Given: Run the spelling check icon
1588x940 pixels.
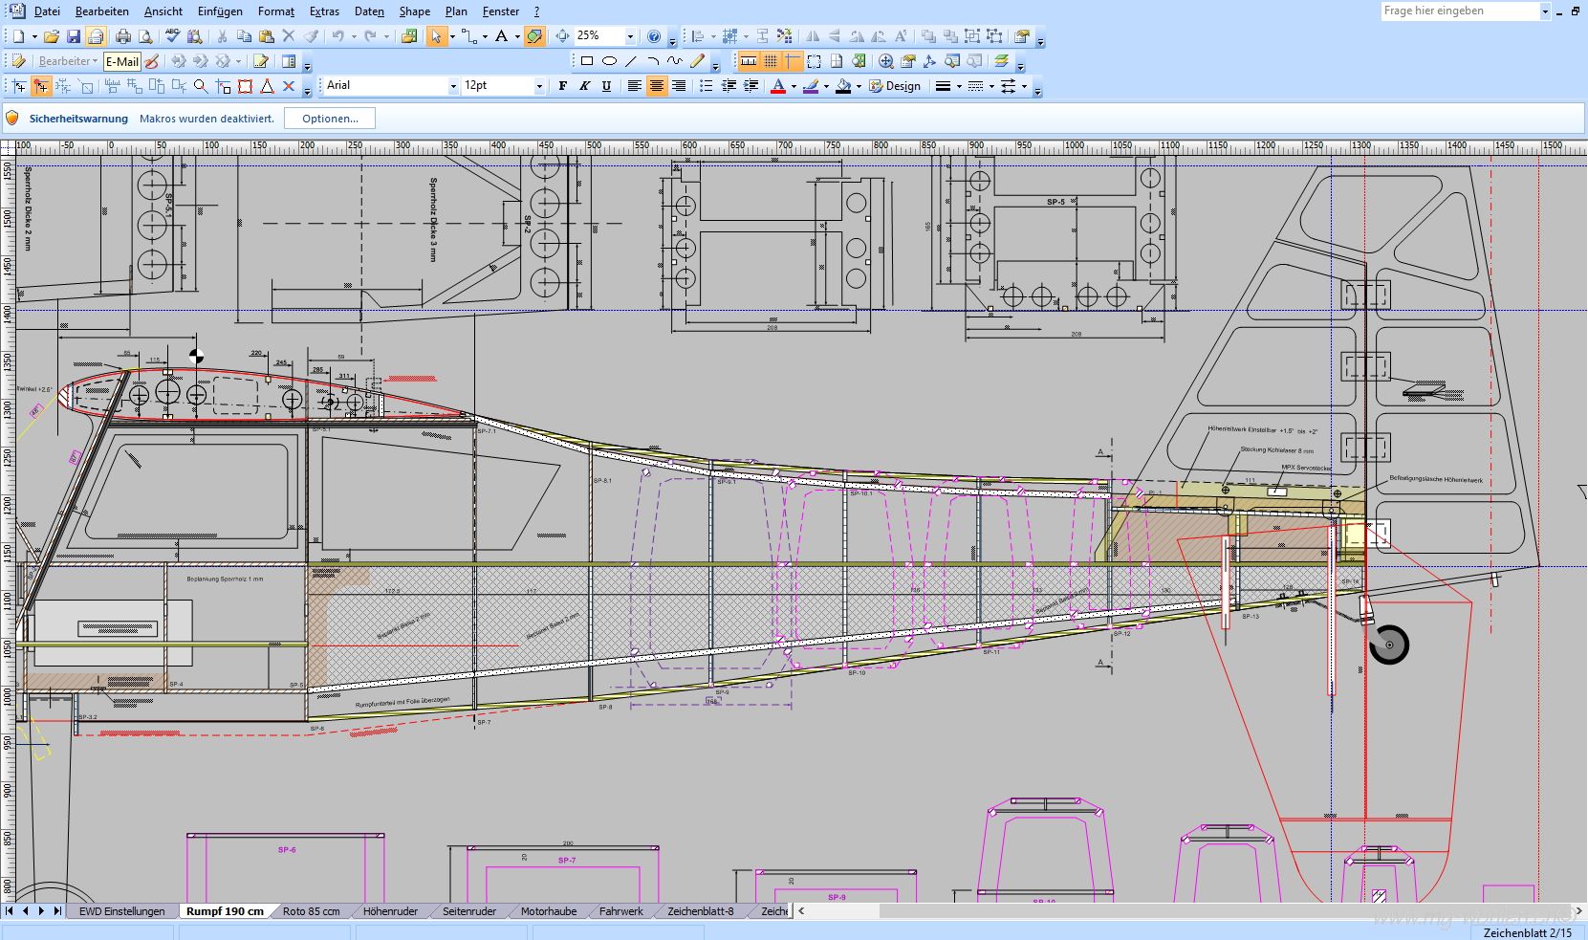Looking at the screenshot, I should pos(172,36).
